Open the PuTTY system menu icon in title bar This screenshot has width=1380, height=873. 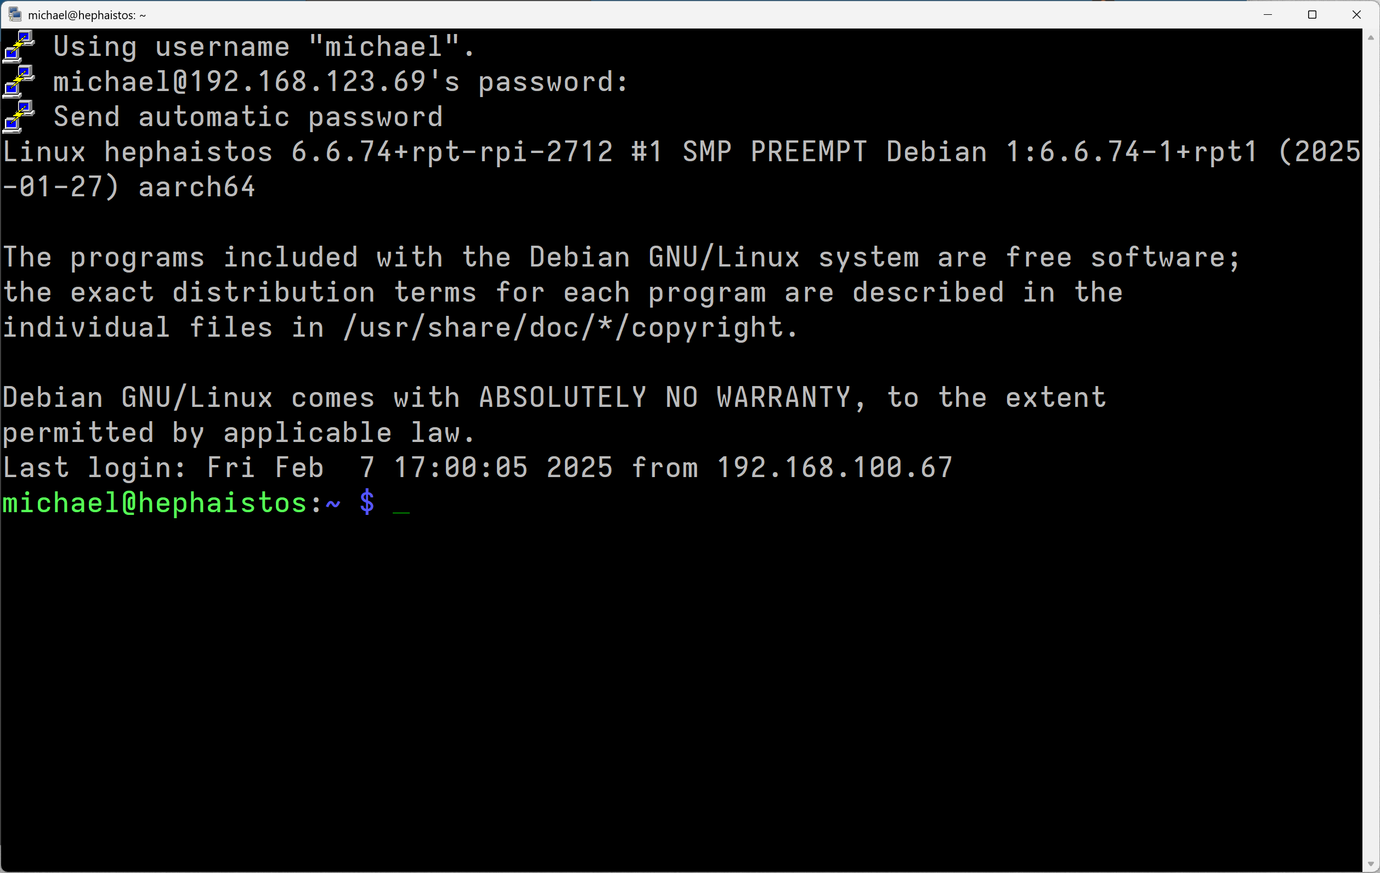(x=15, y=15)
